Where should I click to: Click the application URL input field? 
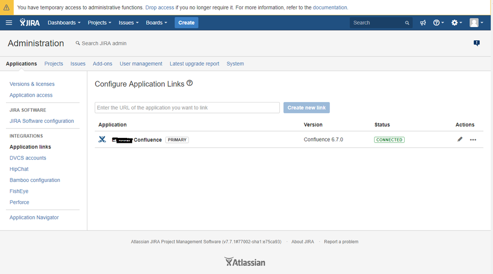pyautogui.click(x=187, y=107)
